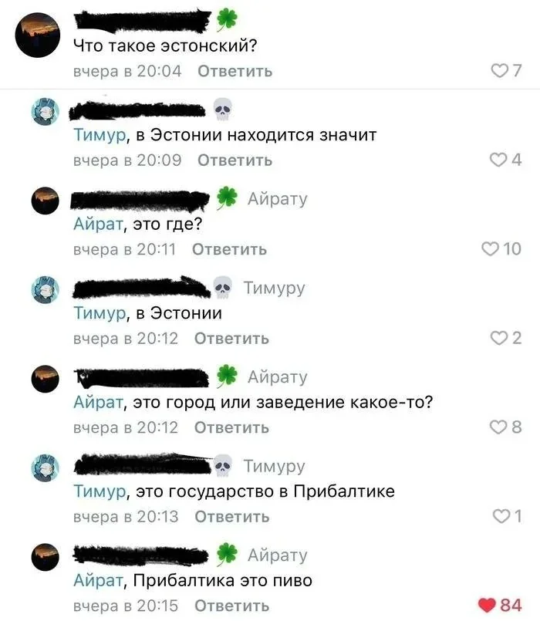This screenshot has height=621, width=540.
Task: Open the 'Айрат' mention in 'Прибалтика это пиво' comment
Action: pos(98,581)
